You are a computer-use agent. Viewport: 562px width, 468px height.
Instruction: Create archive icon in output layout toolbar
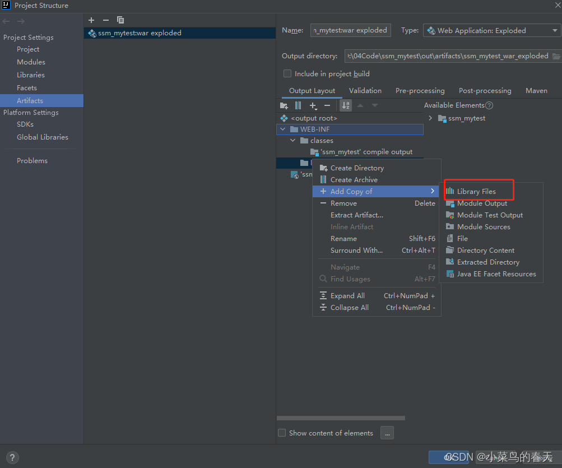click(298, 105)
